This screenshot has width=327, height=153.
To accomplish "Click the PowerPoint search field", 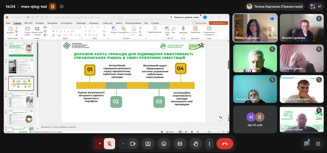I will click(138, 17).
